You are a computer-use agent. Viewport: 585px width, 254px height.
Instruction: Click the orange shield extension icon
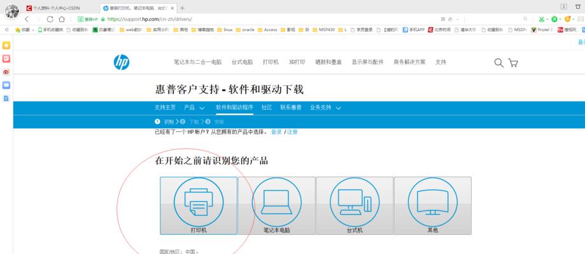pos(567,19)
